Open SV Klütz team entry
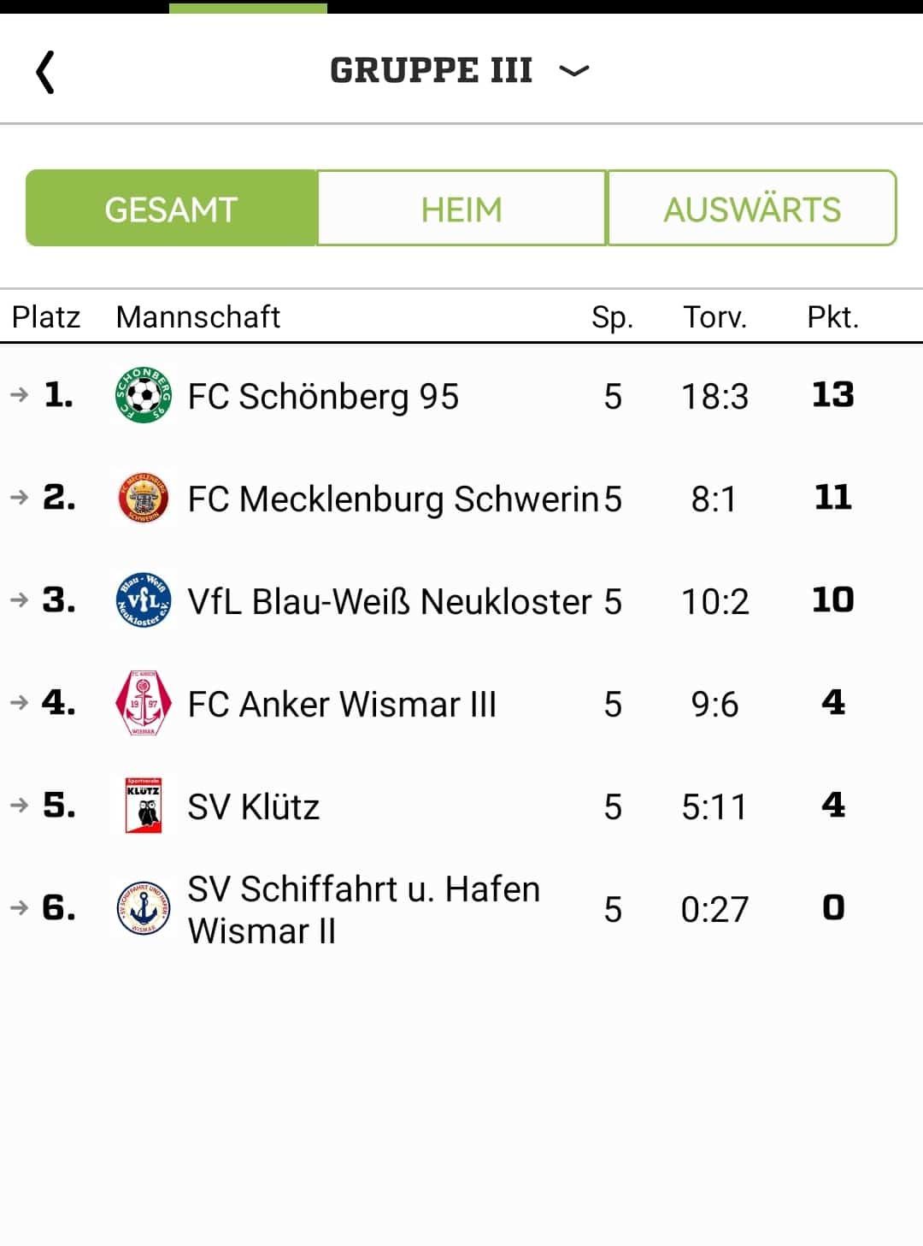The height and width of the screenshot is (1246, 923). coord(254,807)
